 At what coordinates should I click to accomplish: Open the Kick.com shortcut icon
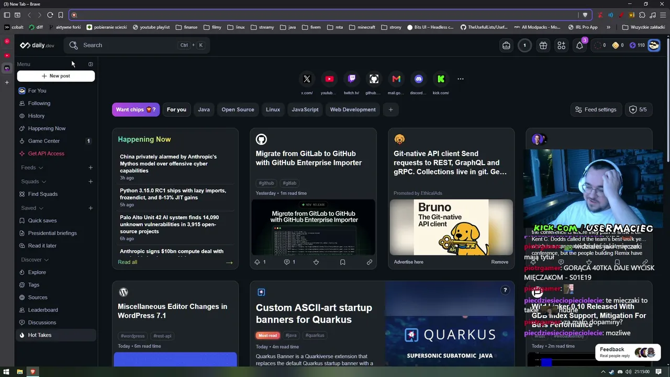point(441,79)
